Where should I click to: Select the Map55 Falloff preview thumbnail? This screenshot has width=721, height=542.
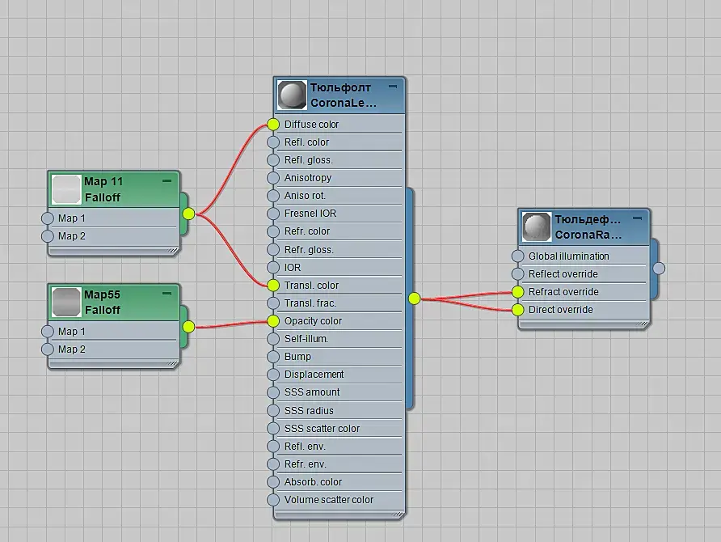[x=66, y=303]
